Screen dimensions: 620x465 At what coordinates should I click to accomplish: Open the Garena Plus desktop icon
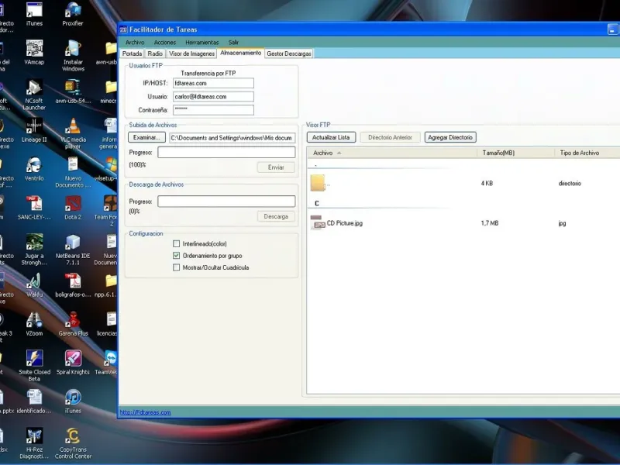pyautogui.click(x=73, y=319)
